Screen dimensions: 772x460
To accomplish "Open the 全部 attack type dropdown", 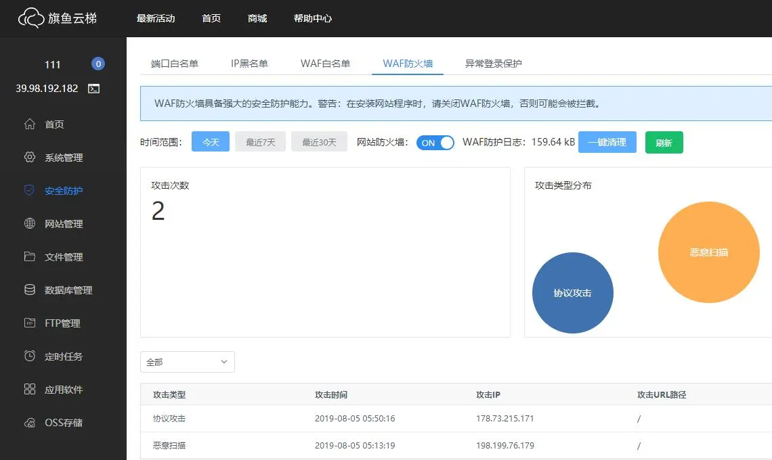I will click(187, 362).
